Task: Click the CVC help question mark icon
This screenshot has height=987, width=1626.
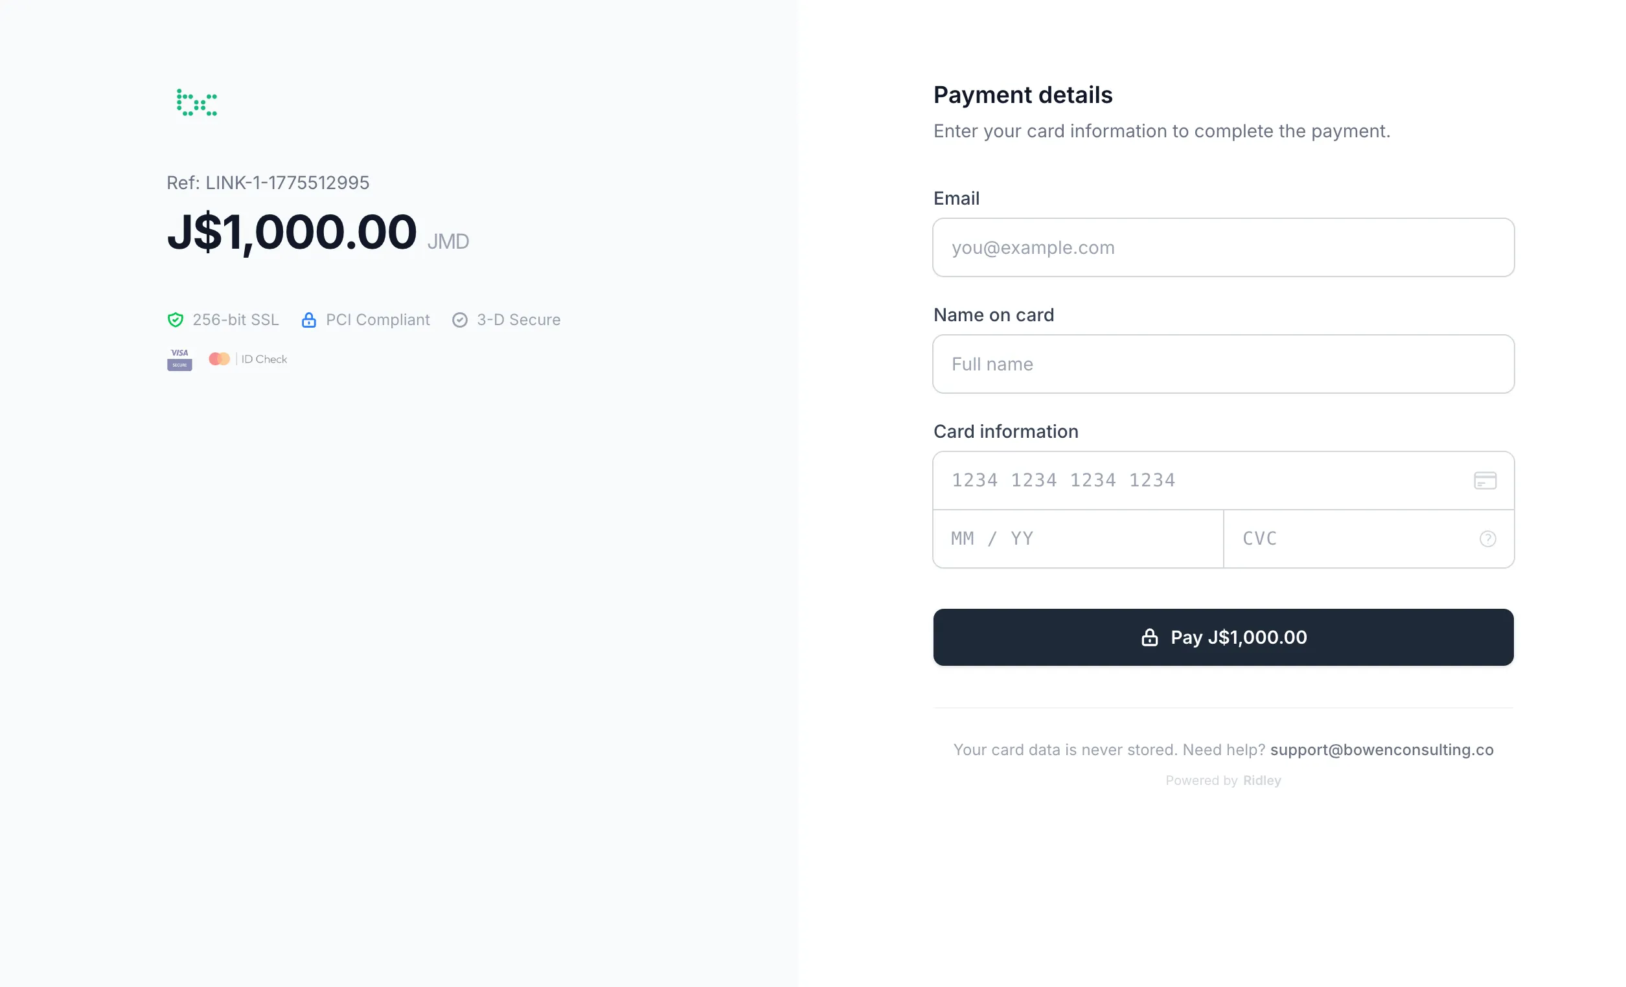Action: click(x=1488, y=538)
